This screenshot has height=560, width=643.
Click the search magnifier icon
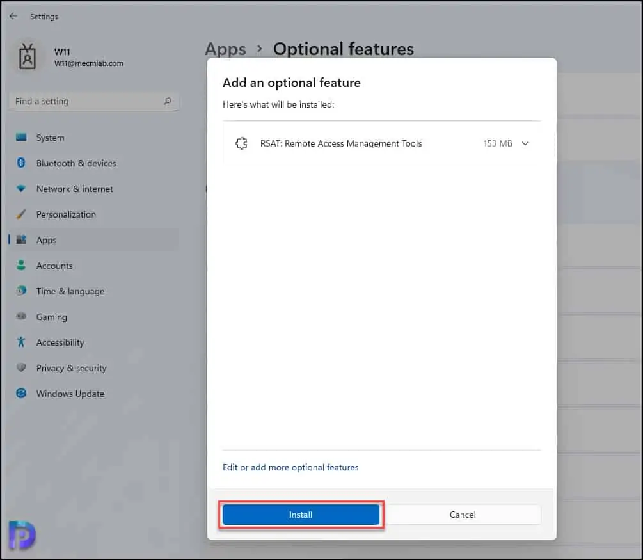tap(168, 101)
